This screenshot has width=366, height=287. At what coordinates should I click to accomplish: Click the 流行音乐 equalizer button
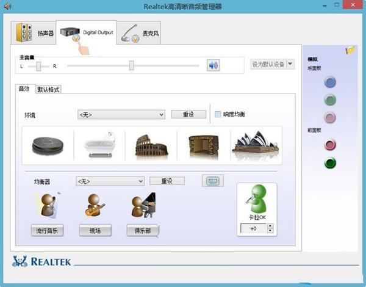pos(47,230)
